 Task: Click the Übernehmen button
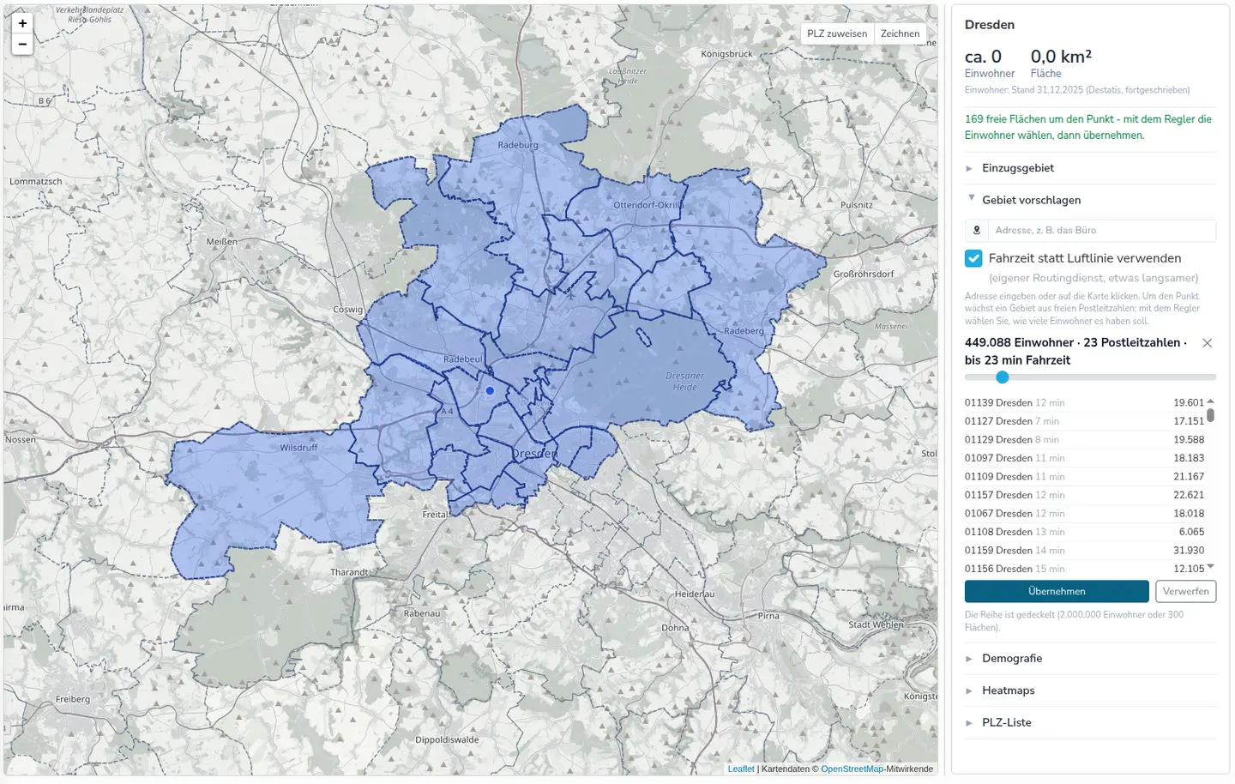point(1057,591)
